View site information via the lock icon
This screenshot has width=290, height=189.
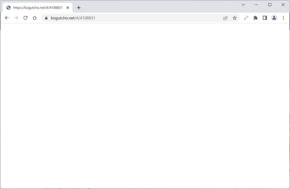(46, 18)
